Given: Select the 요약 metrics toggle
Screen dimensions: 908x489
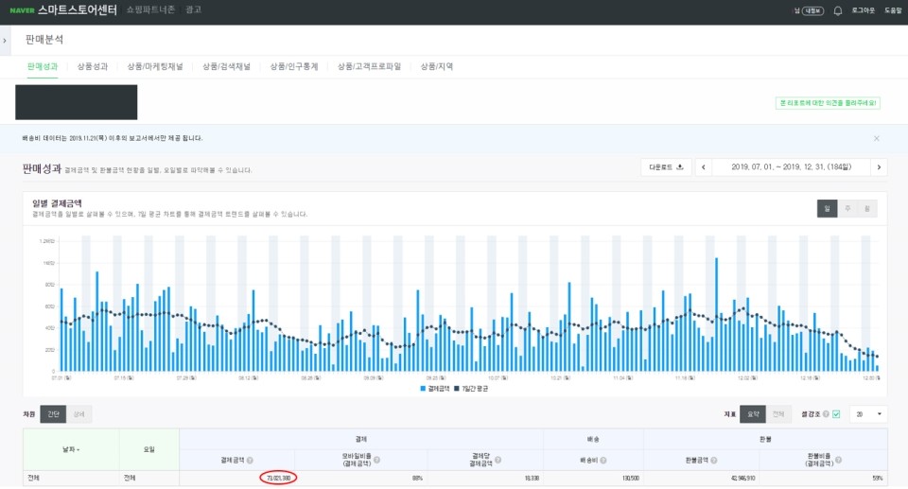Looking at the screenshot, I should click(x=753, y=414).
